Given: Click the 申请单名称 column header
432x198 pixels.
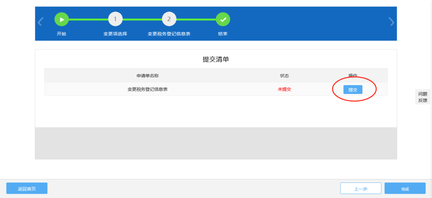Looking at the screenshot, I should pos(147,76).
